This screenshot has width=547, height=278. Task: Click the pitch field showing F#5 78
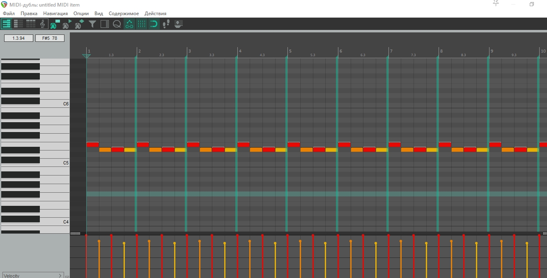tap(50, 38)
